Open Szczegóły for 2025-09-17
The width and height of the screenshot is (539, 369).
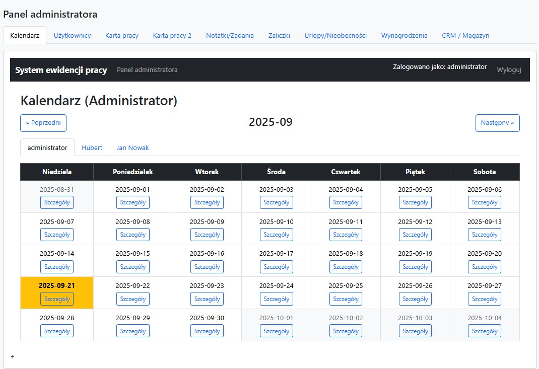[x=276, y=267]
